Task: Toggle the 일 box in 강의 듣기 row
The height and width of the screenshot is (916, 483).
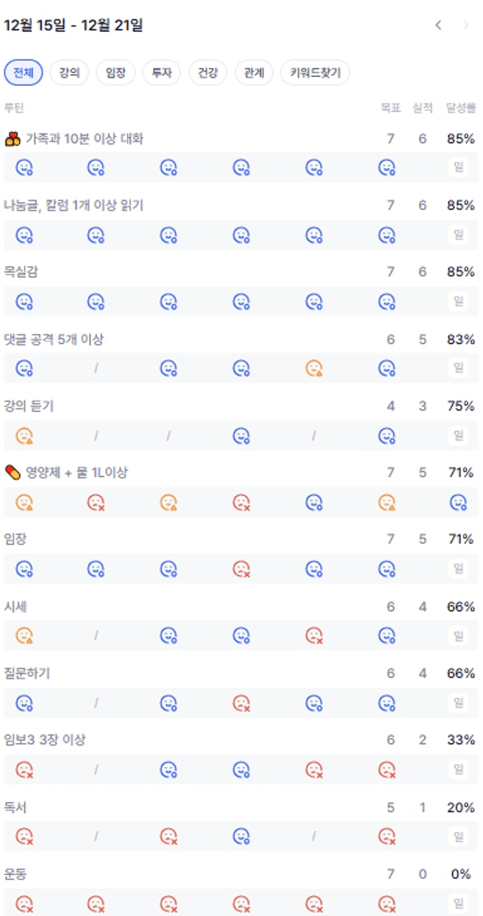Action: [x=458, y=435]
